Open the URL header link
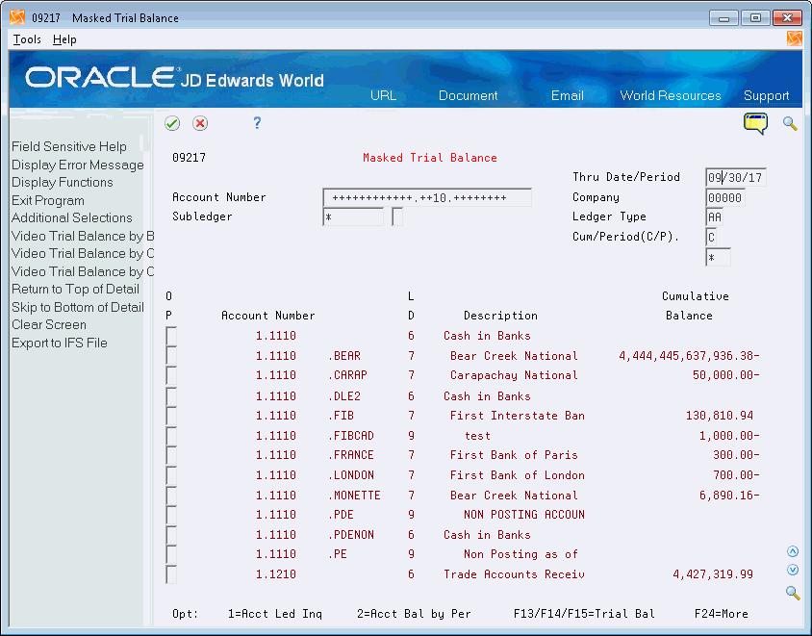 click(x=383, y=96)
